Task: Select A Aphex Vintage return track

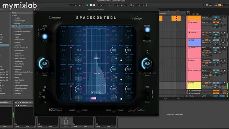Action: [195, 91]
